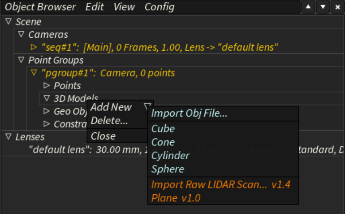Expand the Points tree node
Screen dimensions: 345x214
47,85
